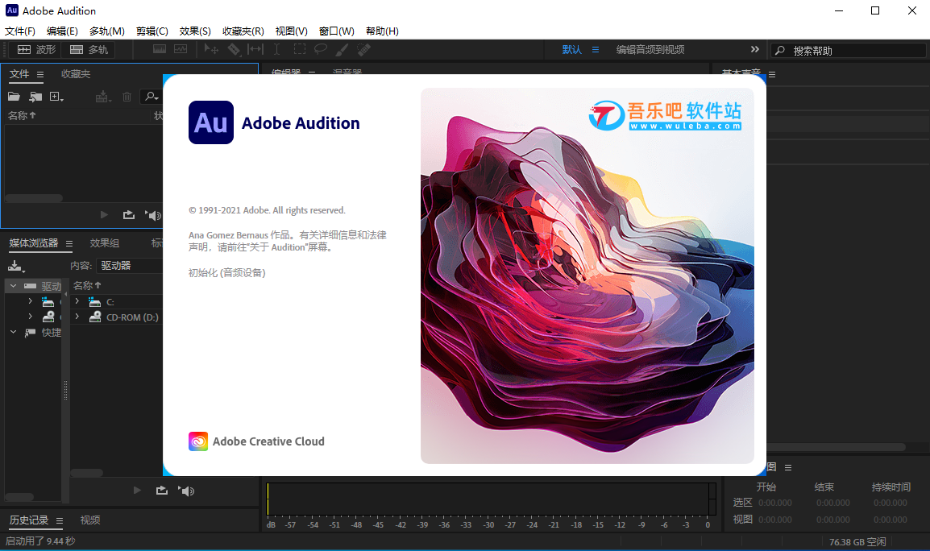Select the Slip tool in the toolbar
This screenshot has width=930, height=551.
click(255, 49)
